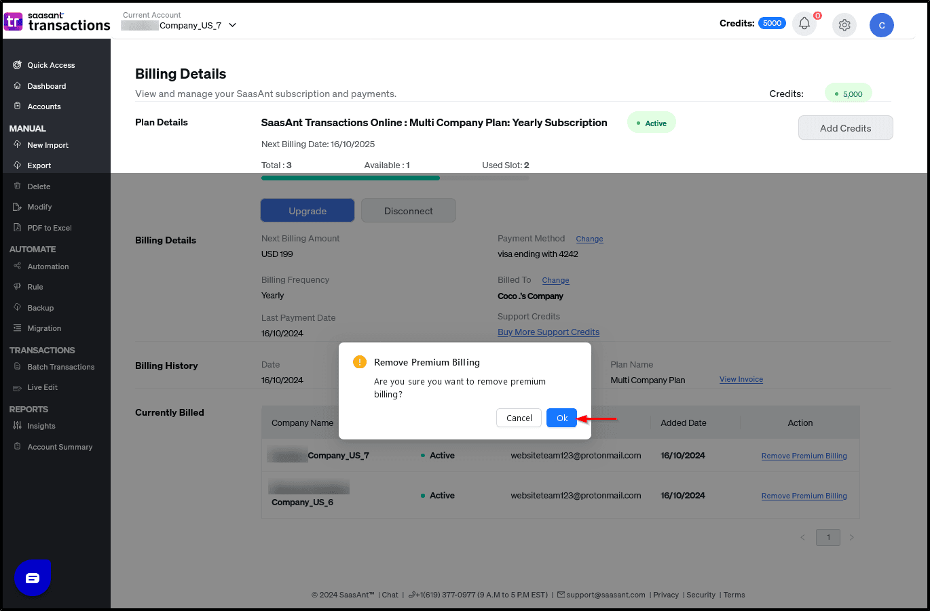
Task: Open the footer Security link
Action: pyautogui.click(x=701, y=595)
